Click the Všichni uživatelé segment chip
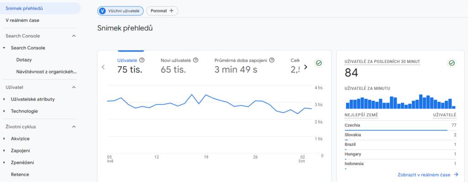This screenshot has height=182, width=468. pos(121,11)
